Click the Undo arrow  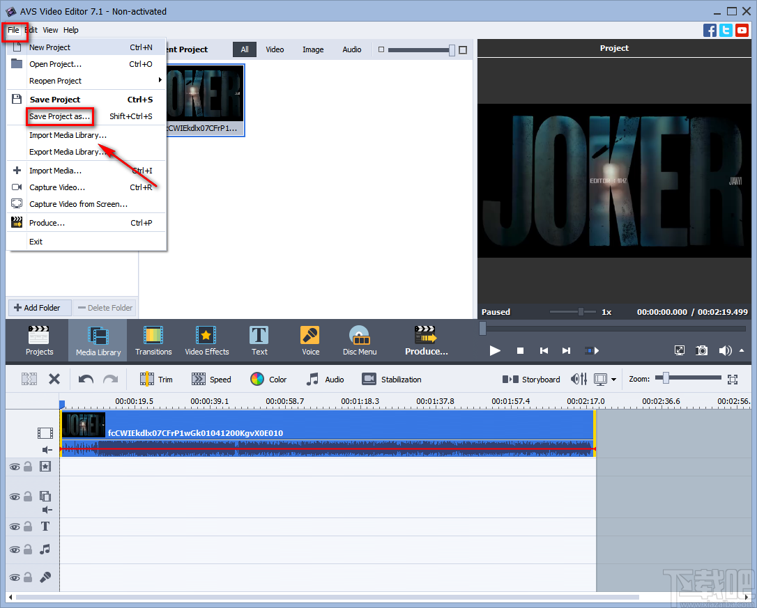[x=86, y=380]
